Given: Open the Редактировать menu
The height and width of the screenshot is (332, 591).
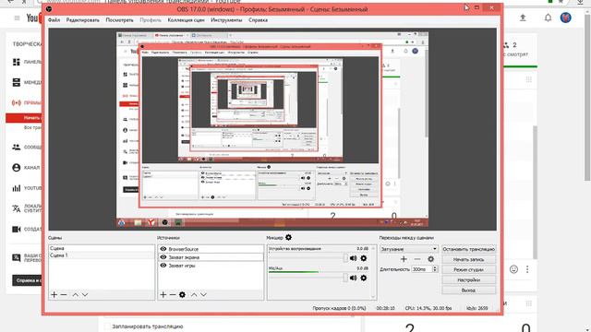Looking at the screenshot, I should point(82,20).
